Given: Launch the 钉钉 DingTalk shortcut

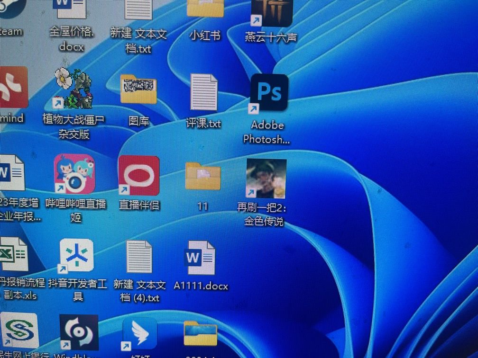Looking at the screenshot, I should [x=139, y=334].
